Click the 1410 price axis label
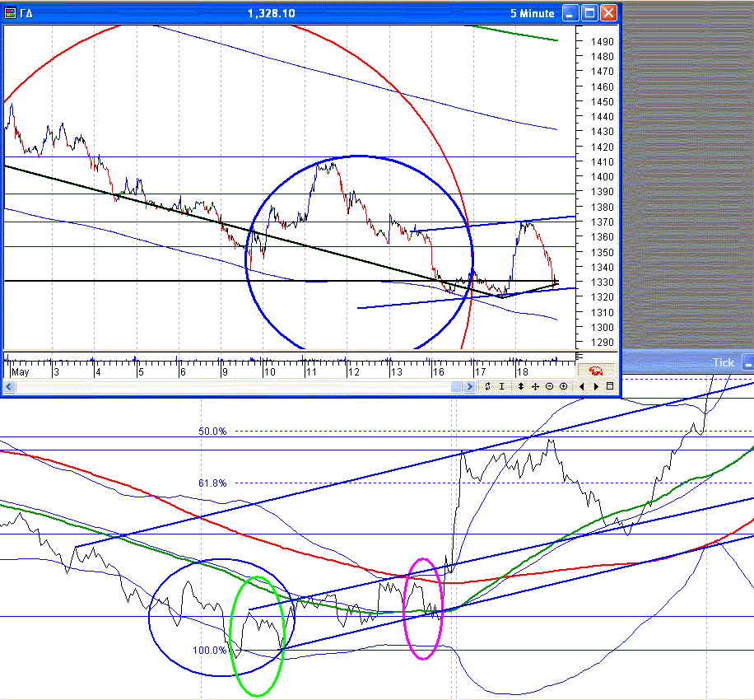Viewport: 754px width, 700px height. coord(602,162)
